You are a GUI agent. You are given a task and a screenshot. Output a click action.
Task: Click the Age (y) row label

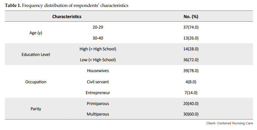(x=36, y=33)
